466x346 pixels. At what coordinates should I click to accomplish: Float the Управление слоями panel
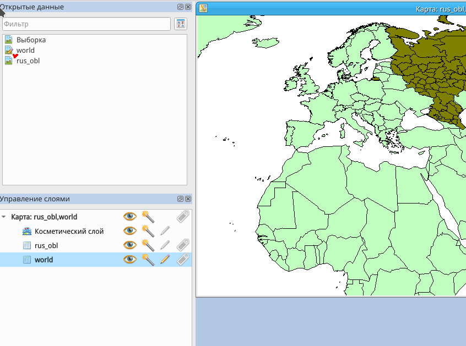coord(180,199)
